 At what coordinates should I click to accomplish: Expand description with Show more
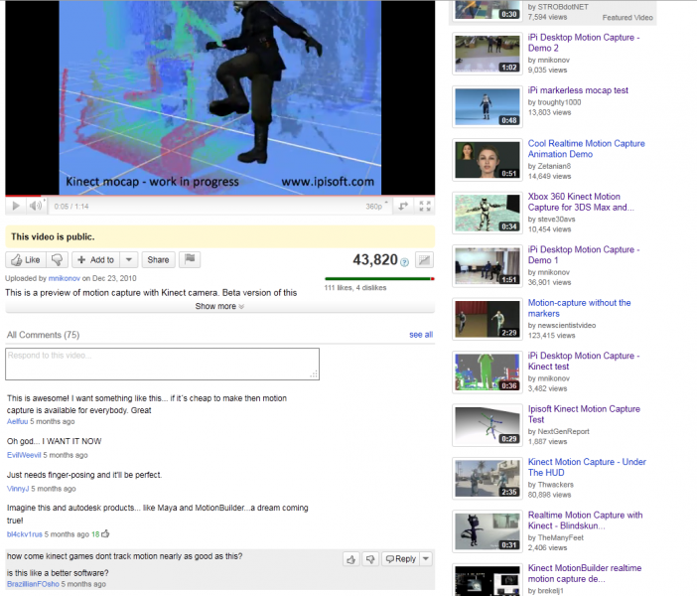click(219, 307)
